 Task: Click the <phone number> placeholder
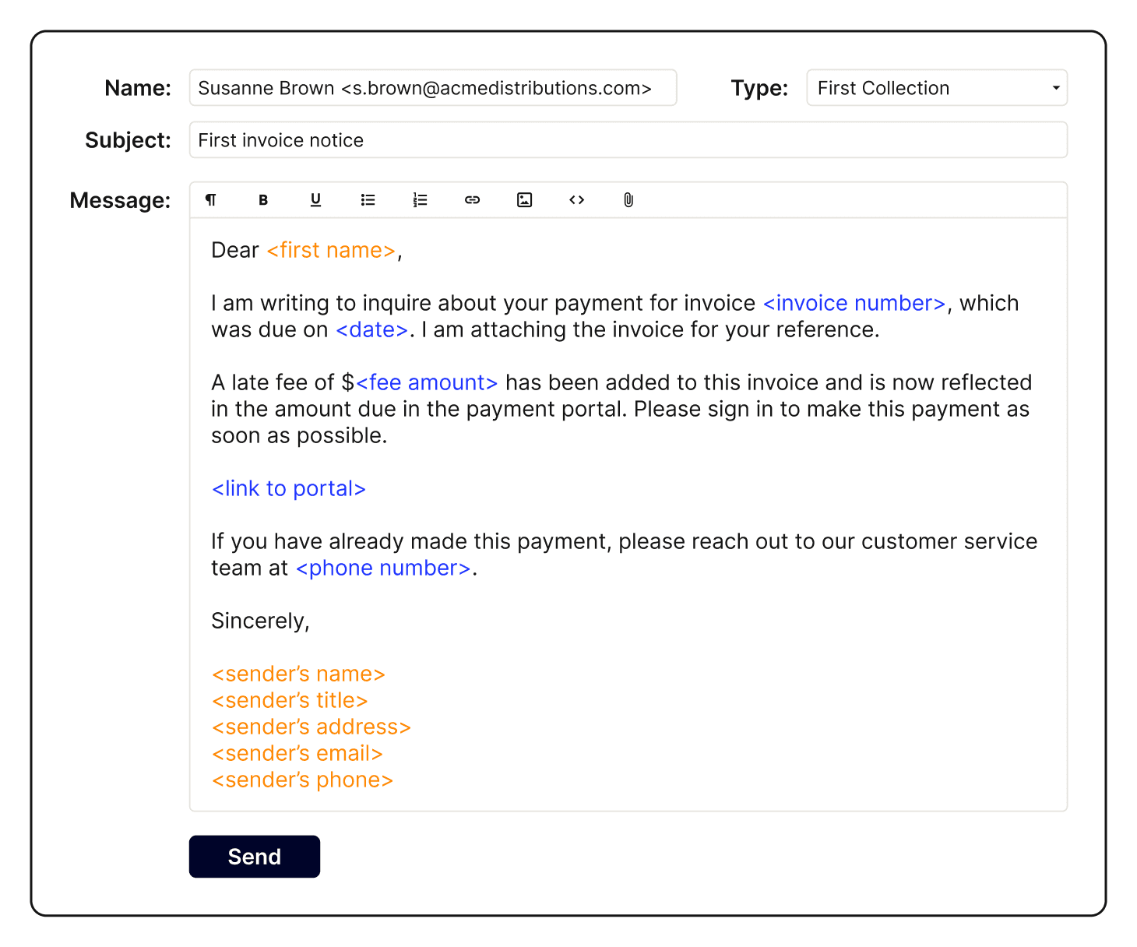[383, 568]
